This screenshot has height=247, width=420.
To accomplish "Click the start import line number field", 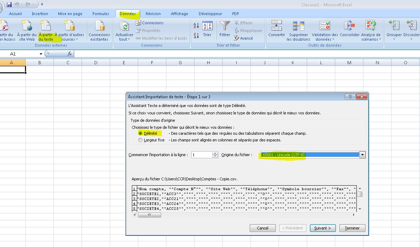I will point(202,155).
